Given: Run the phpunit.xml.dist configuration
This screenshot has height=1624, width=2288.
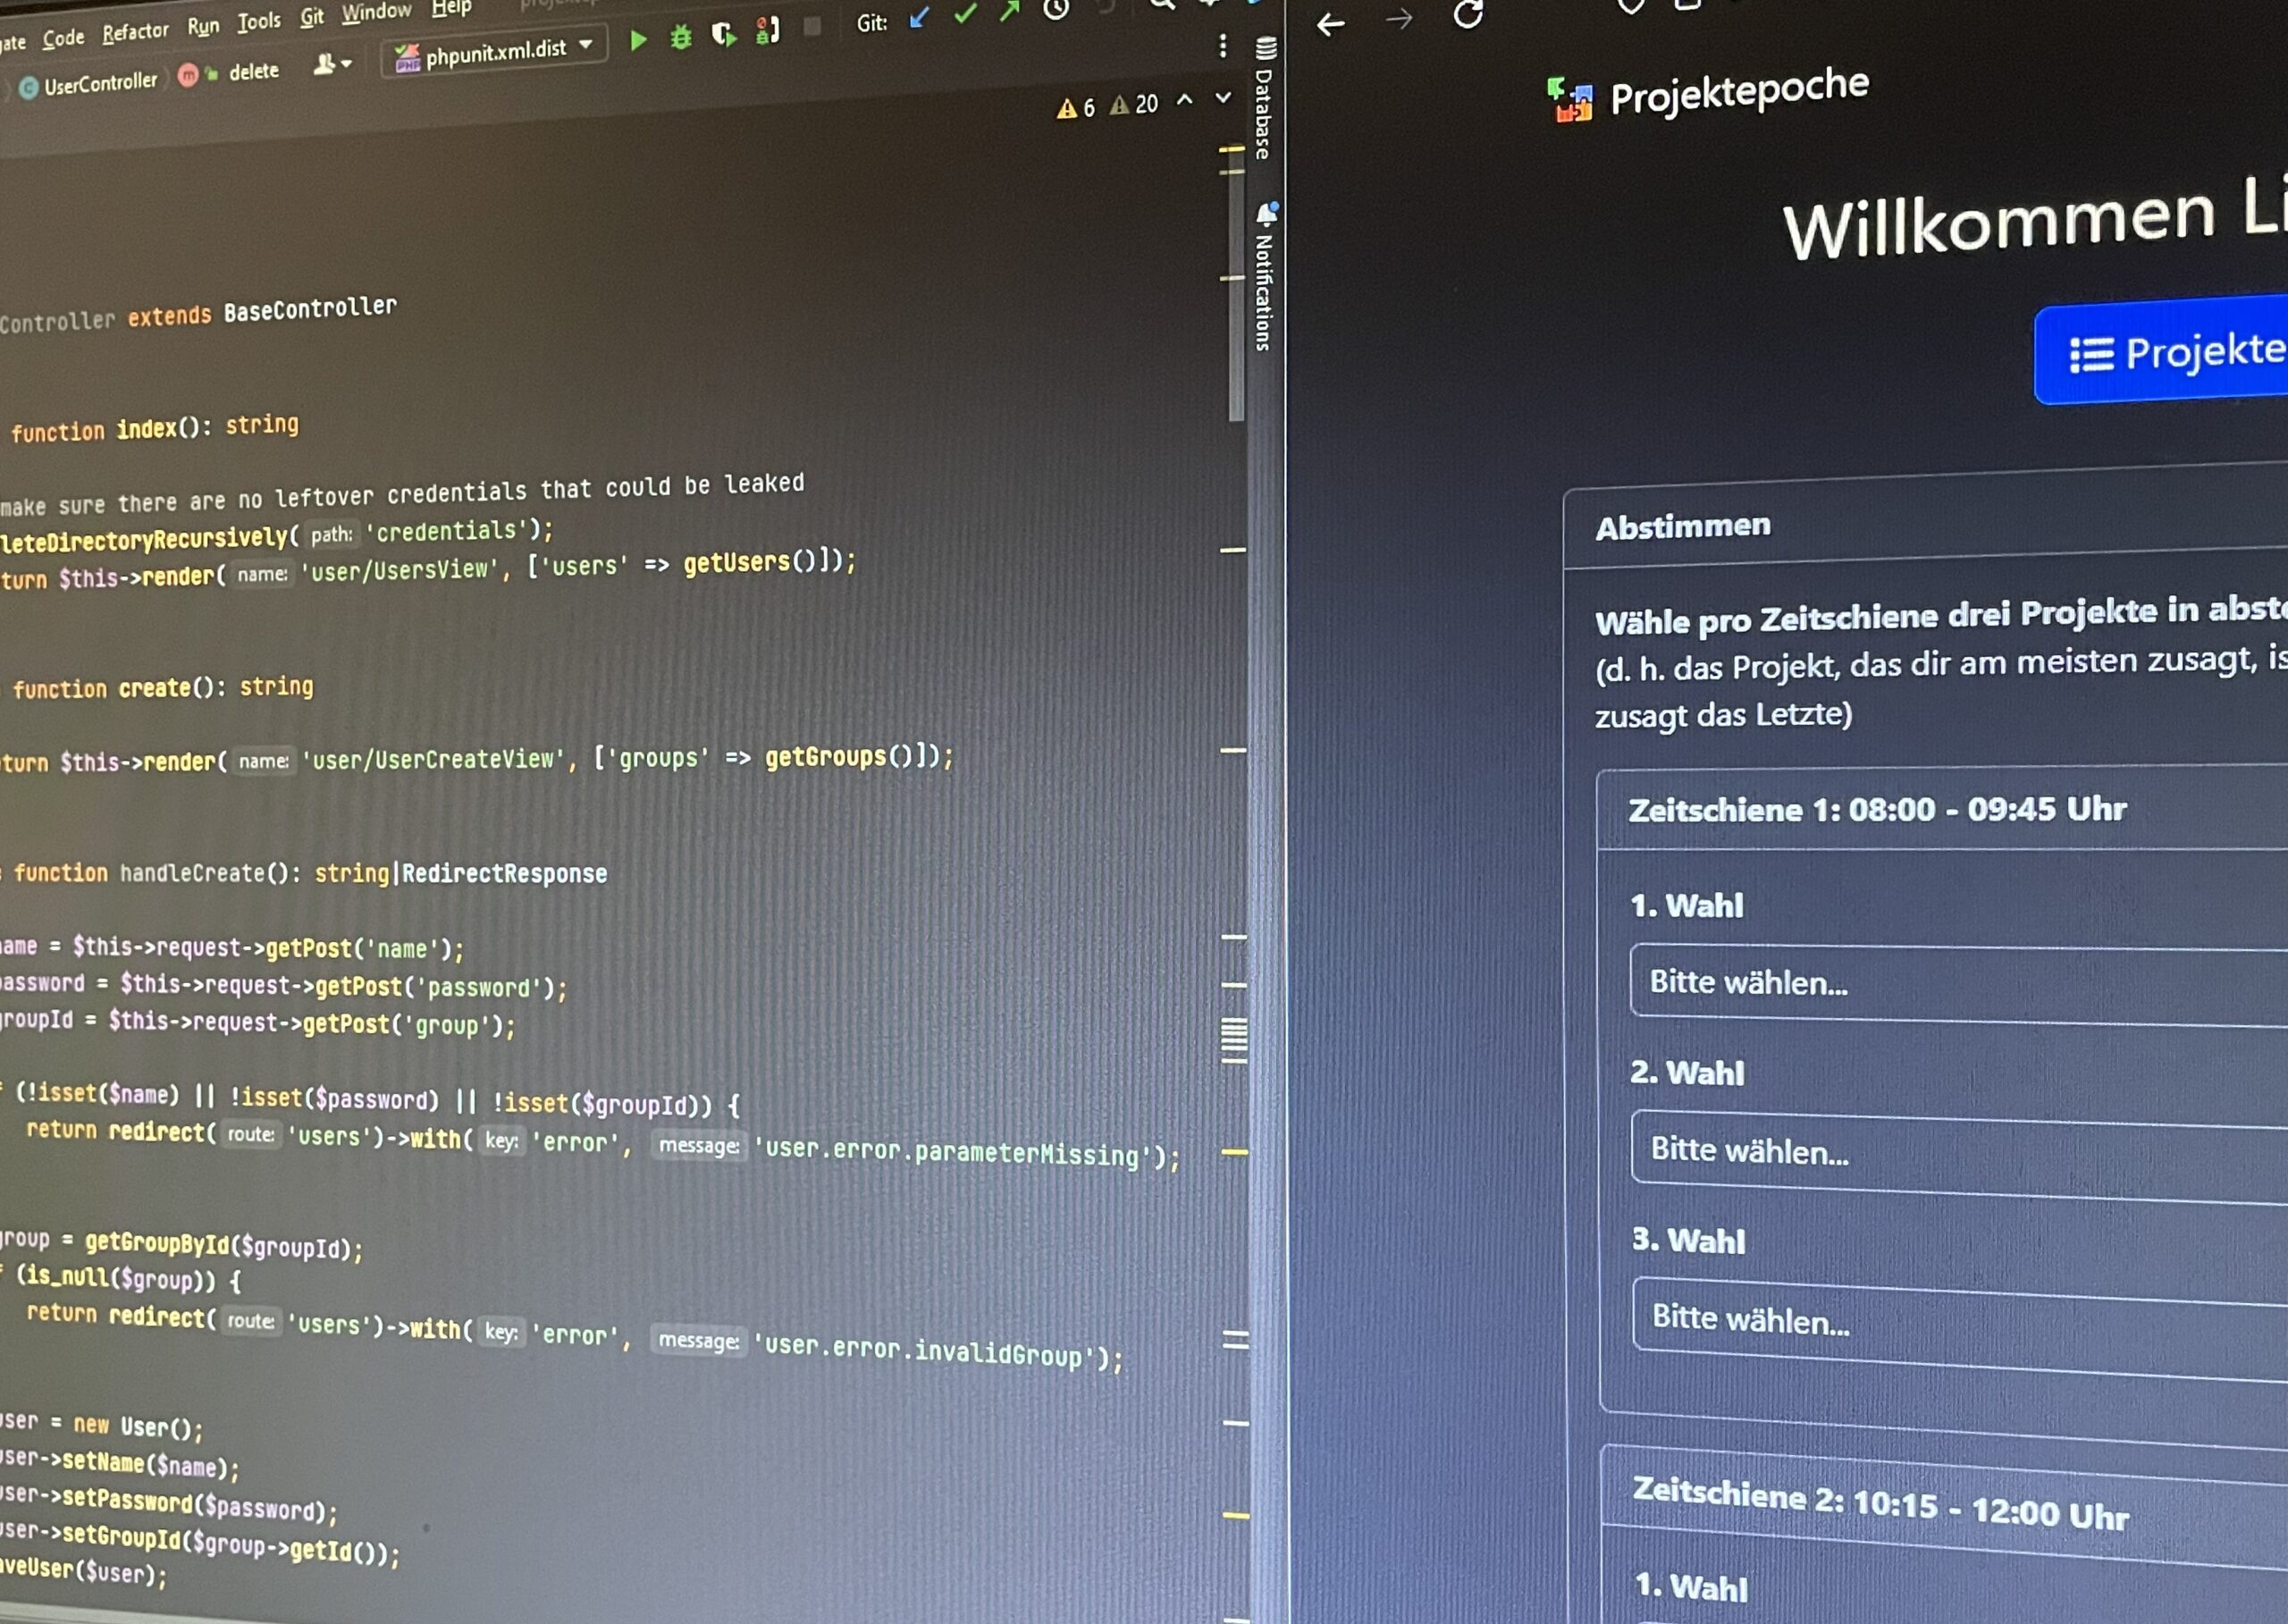Looking at the screenshot, I should pyautogui.click(x=638, y=40).
